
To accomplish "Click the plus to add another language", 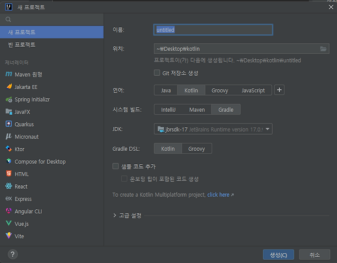I will [279, 90].
